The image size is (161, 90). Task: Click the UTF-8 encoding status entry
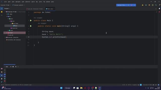tap(129, 85)
